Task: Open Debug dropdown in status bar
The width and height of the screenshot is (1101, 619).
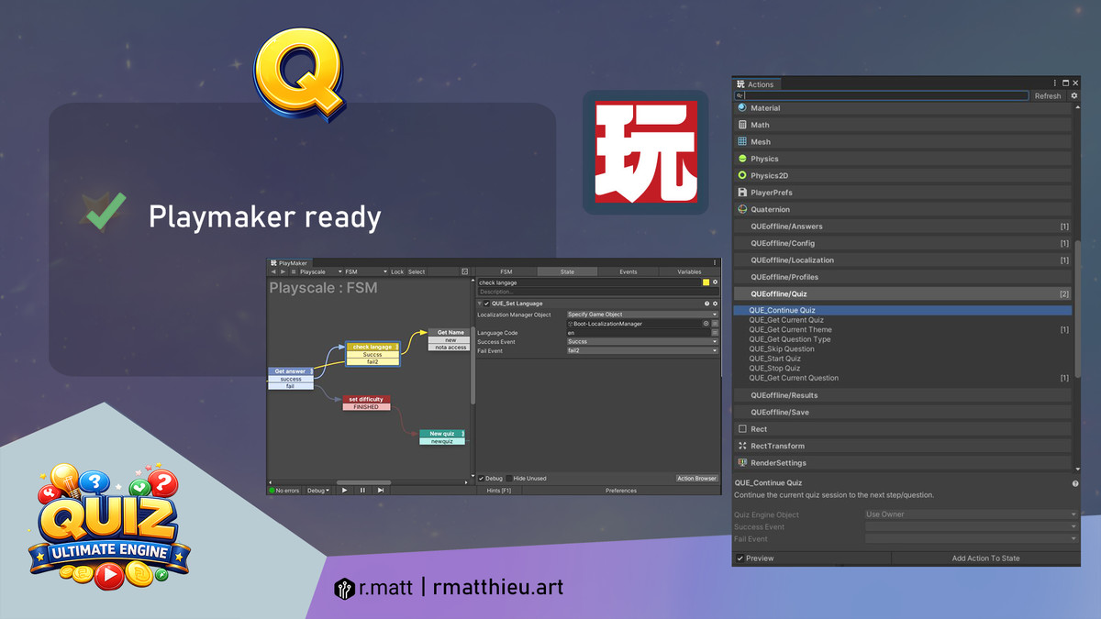Action: click(317, 491)
